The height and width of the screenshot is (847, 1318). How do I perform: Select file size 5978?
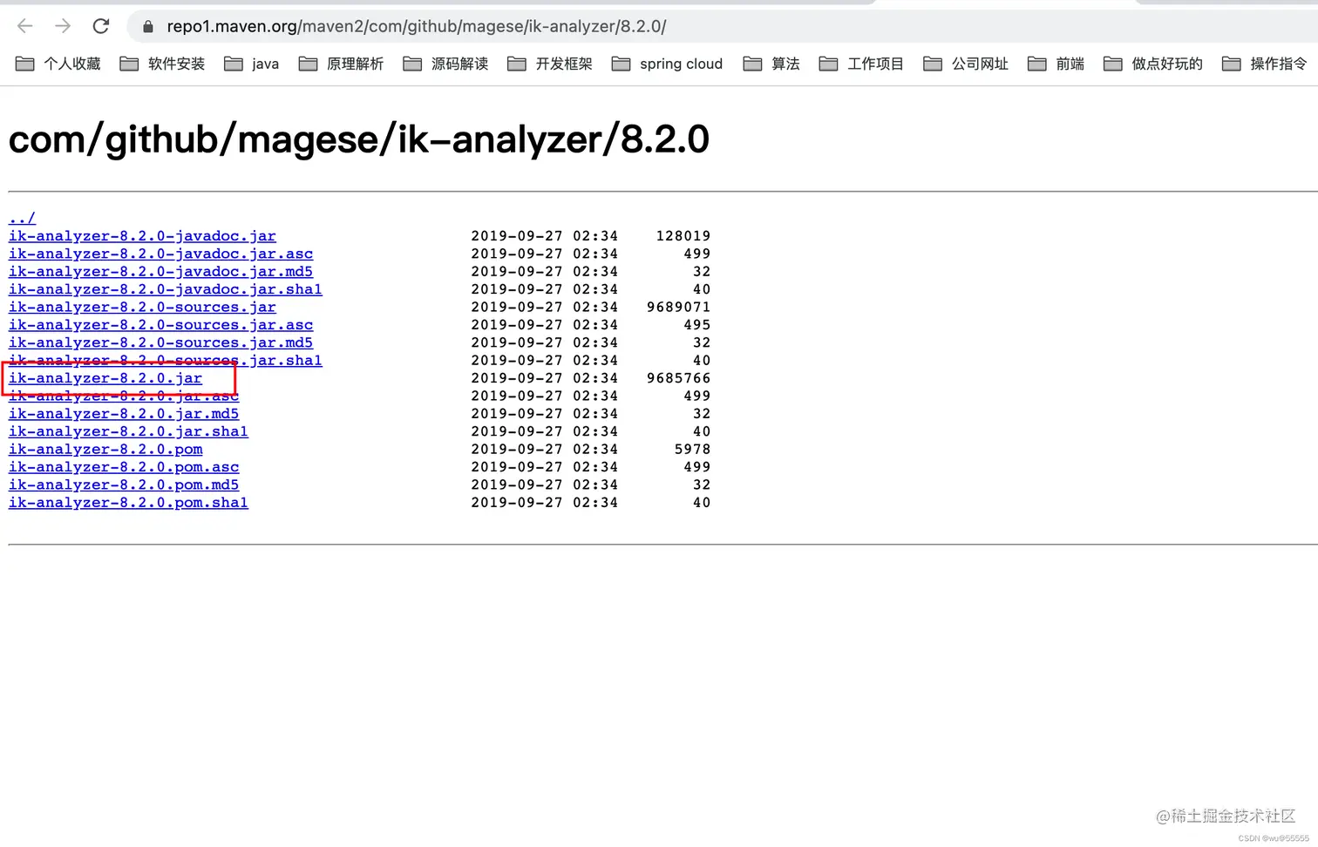tap(692, 449)
